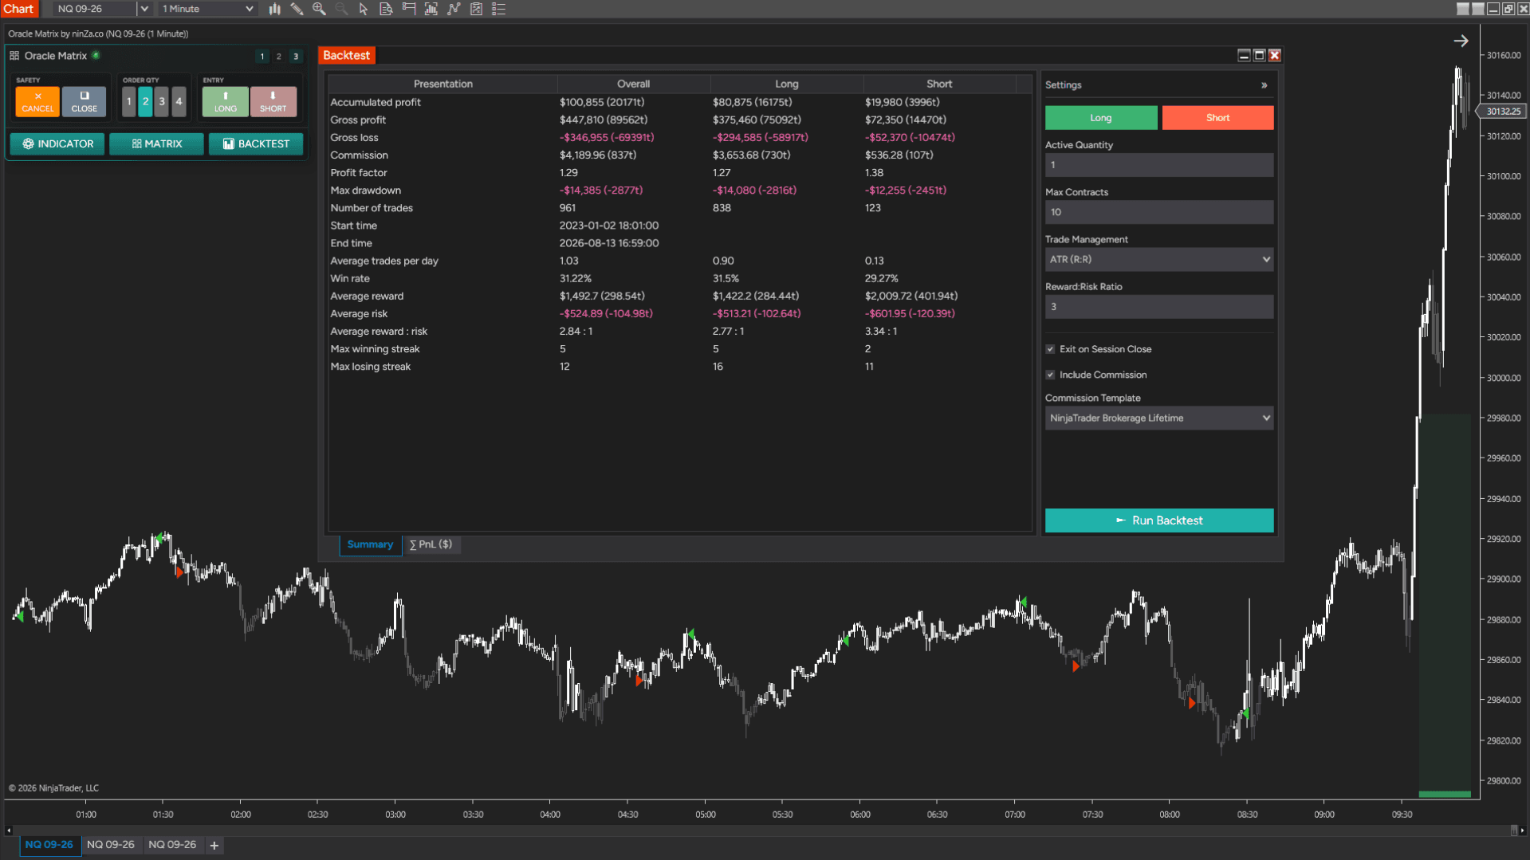
Task: Click the chart right-arrow scroll icon
Action: click(1461, 41)
